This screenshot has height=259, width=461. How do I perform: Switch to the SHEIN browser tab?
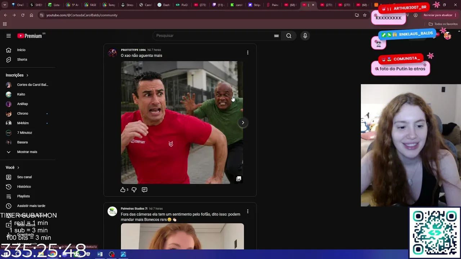click(x=36, y=5)
